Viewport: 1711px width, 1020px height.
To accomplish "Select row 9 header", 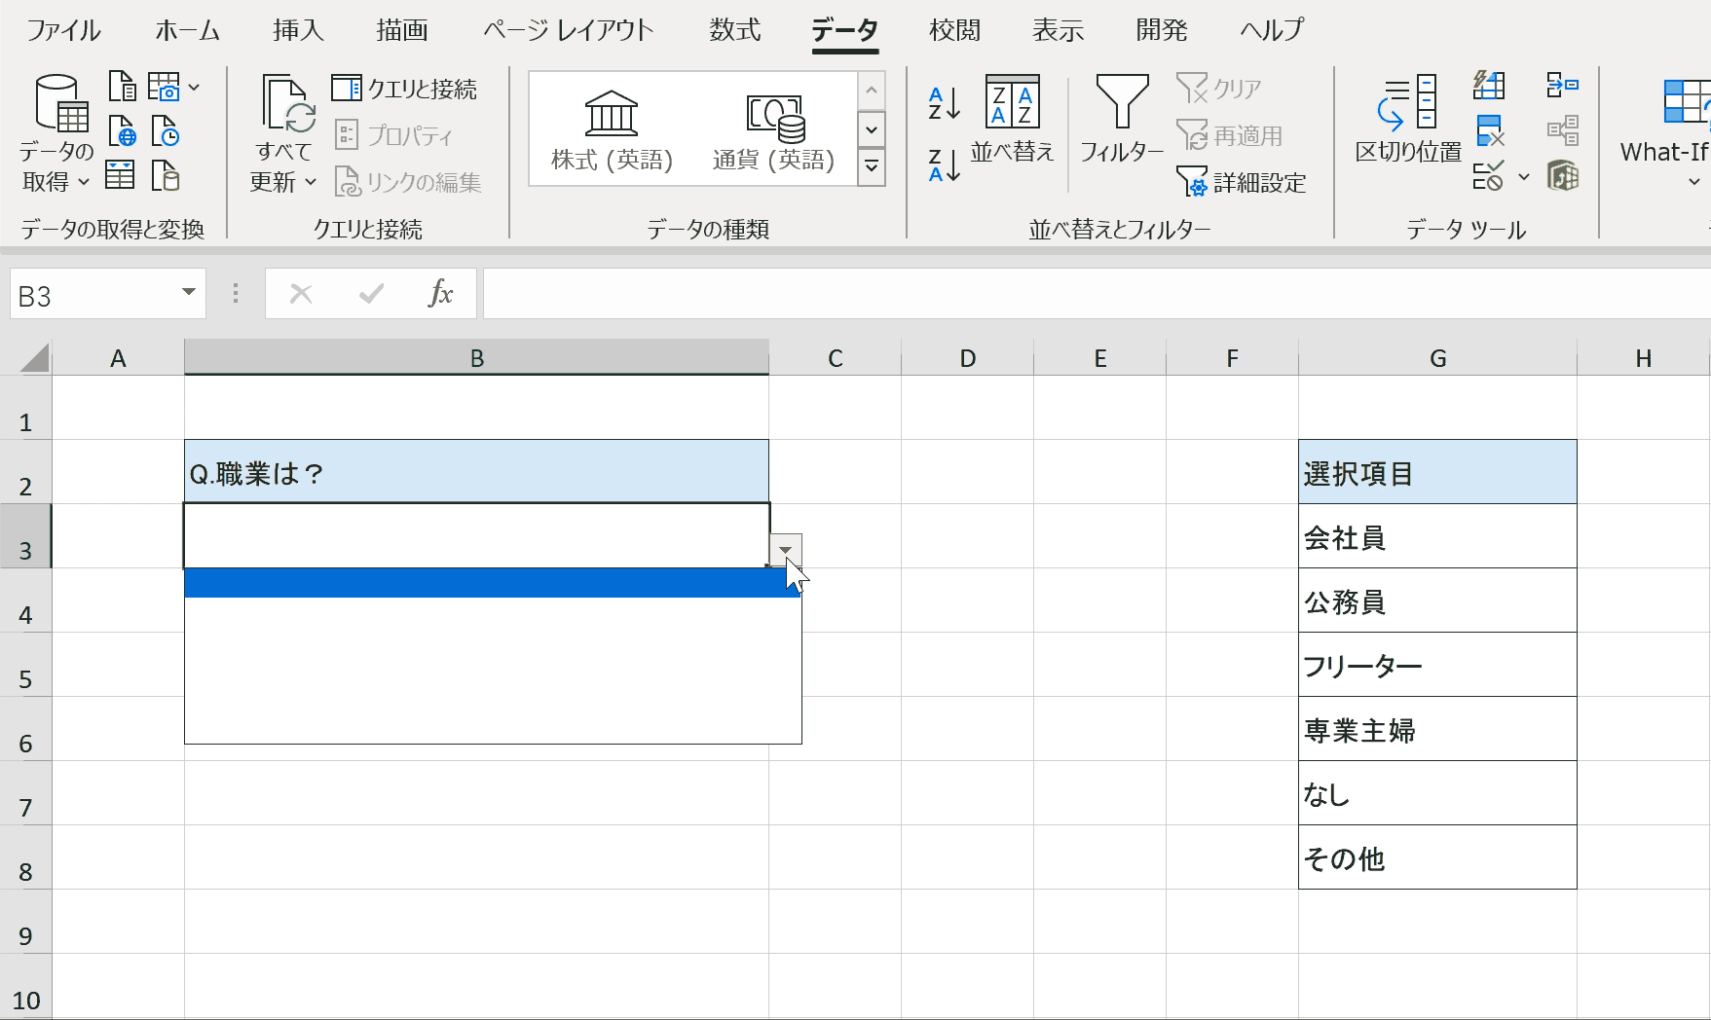I will [x=25, y=923].
